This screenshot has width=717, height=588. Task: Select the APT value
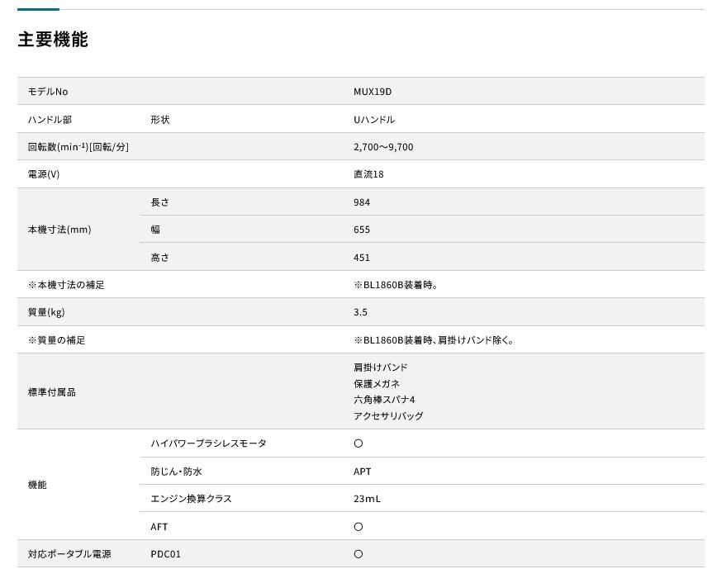(362, 472)
